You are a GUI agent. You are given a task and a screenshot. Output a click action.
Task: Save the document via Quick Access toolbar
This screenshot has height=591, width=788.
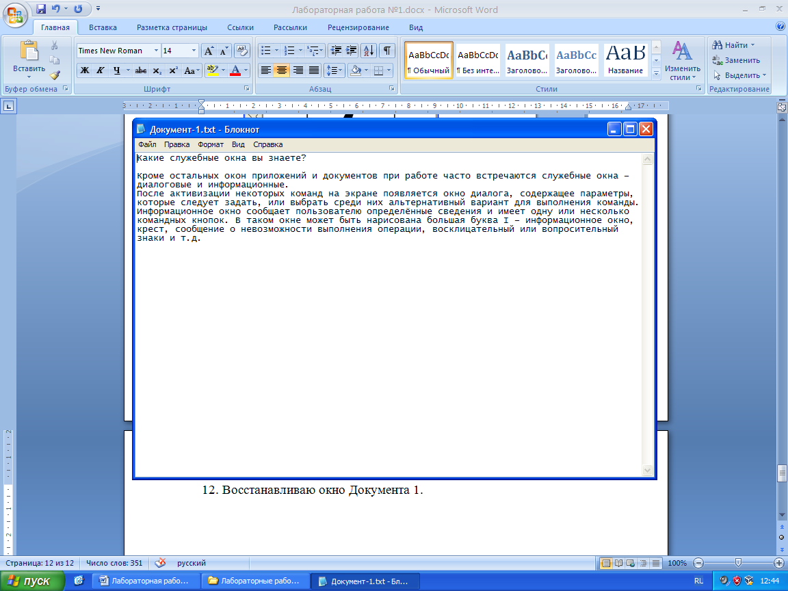[41, 9]
